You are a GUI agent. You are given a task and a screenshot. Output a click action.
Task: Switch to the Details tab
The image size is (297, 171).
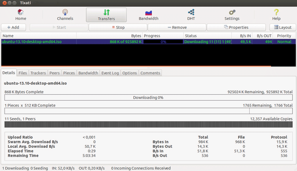click(x=9, y=73)
